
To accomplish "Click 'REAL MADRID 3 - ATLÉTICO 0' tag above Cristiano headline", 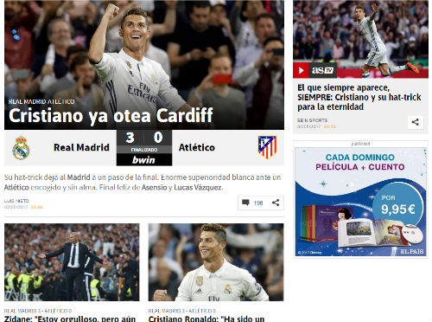I will (182, 311).
